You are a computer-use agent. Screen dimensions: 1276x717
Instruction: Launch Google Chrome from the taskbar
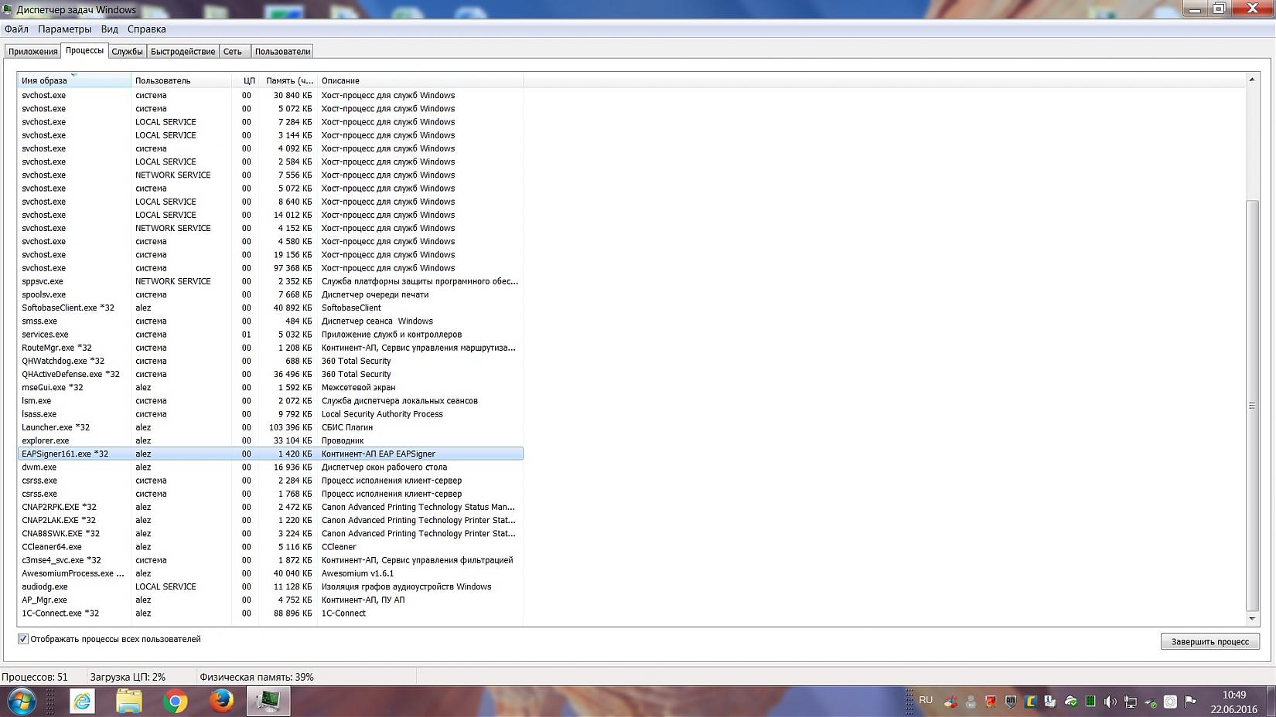(x=175, y=701)
